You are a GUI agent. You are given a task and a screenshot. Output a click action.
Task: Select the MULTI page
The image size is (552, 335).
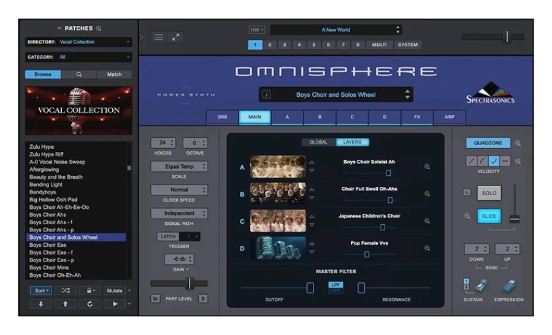pos(379,45)
